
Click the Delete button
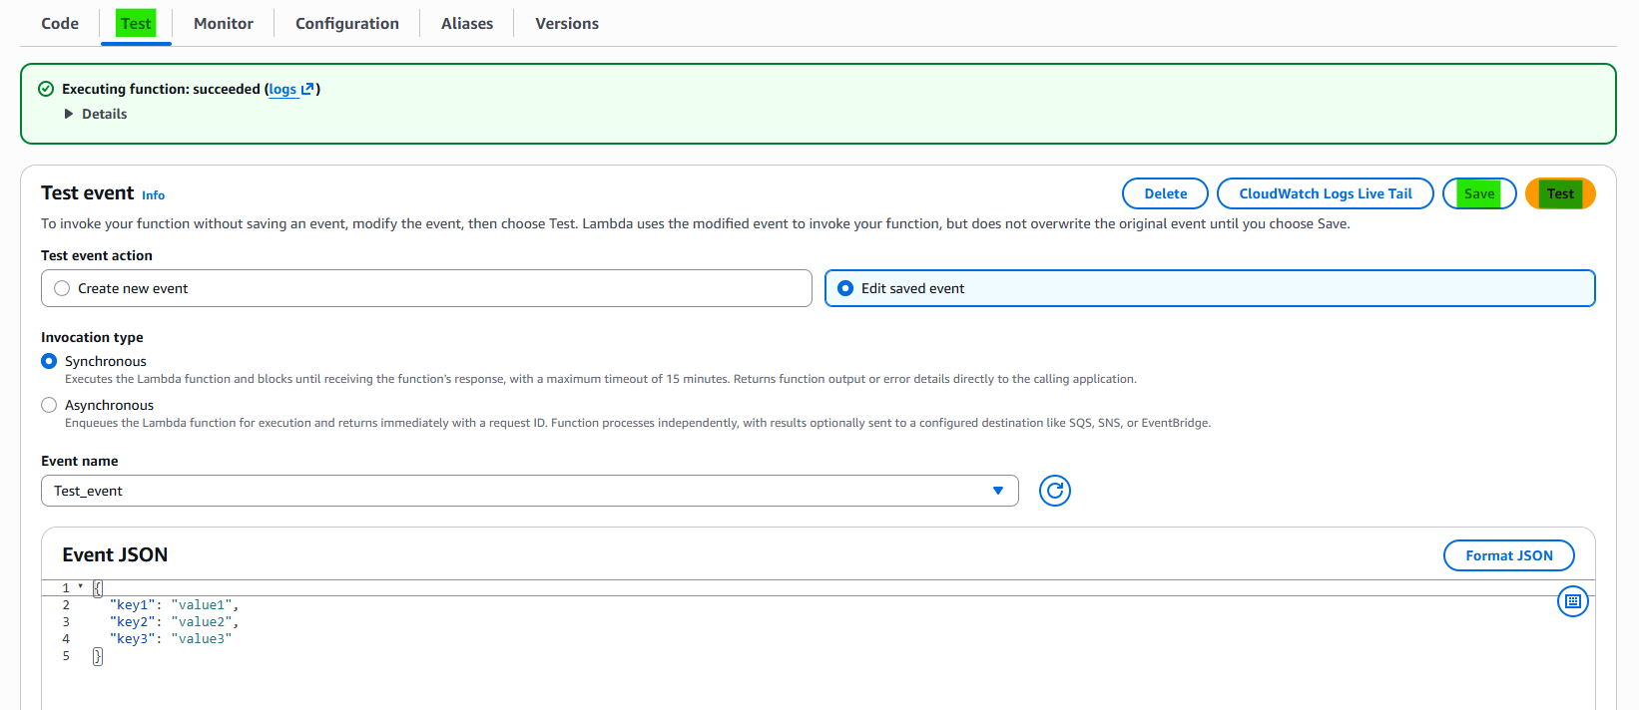point(1166,193)
